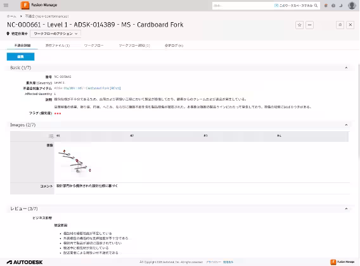
Task: Select the first non-conformance details tab
Action: pos(22,46)
